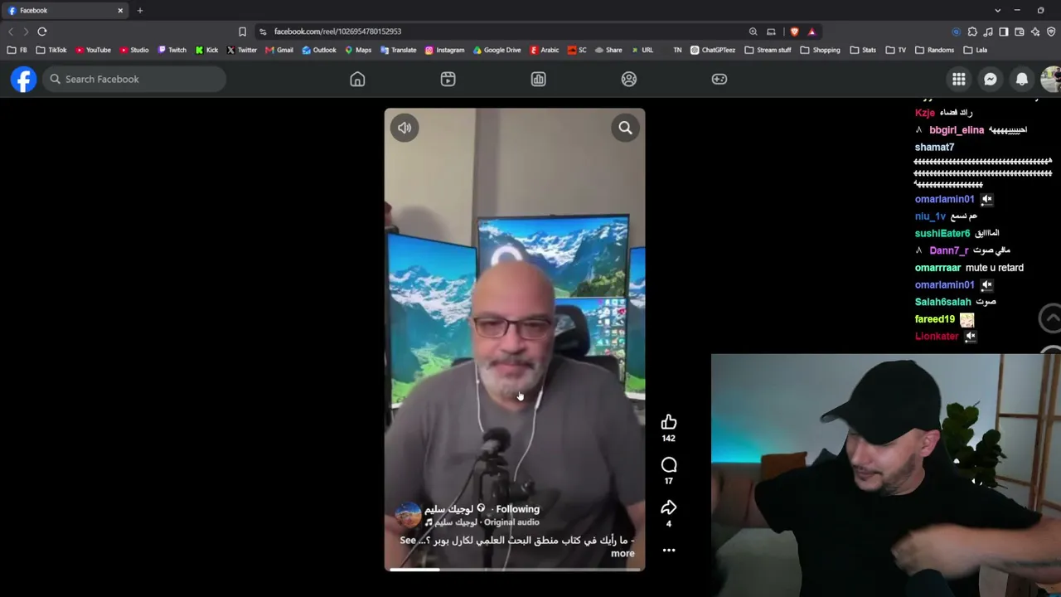Open the Brave Shields lion icon
The height and width of the screenshot is (597, 1061).
pyautogui.click(x=794, y=32)
